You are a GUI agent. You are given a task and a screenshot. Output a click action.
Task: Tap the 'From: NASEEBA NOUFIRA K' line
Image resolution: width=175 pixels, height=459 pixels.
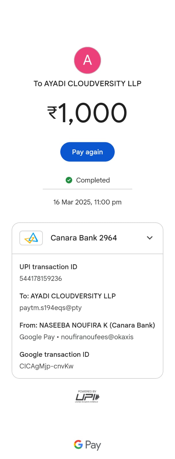[87, 325]
